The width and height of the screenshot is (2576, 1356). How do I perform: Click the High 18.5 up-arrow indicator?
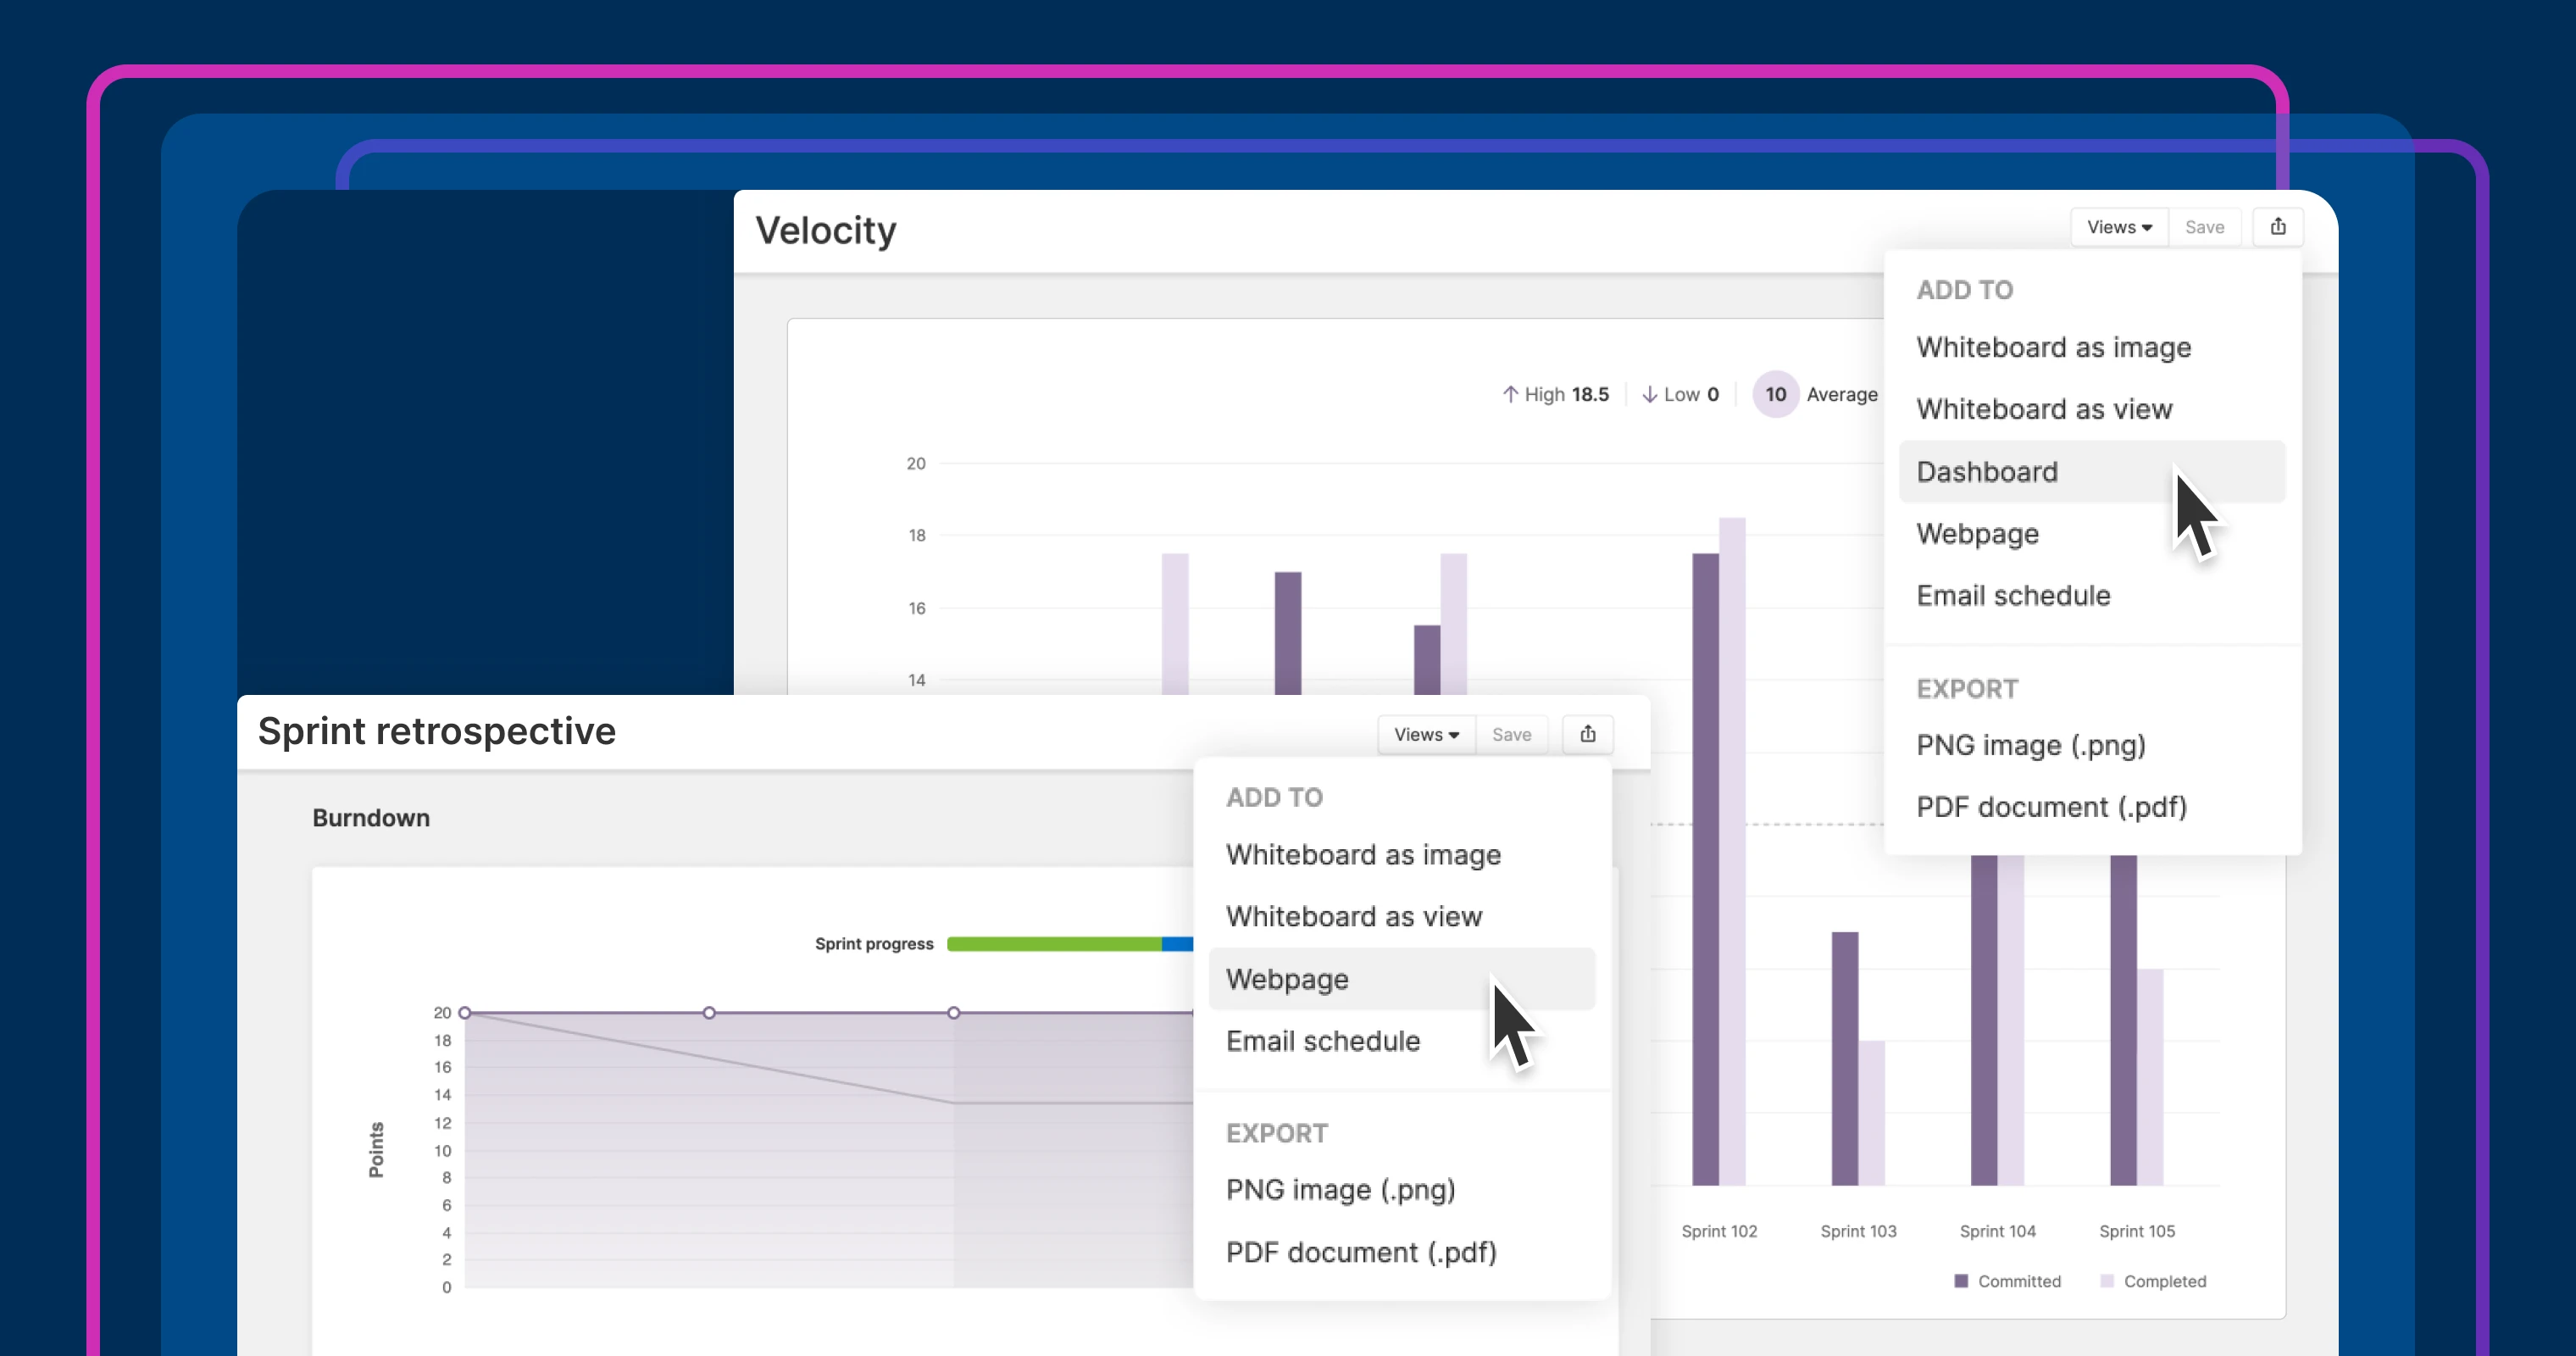[x=1510, y=394]
